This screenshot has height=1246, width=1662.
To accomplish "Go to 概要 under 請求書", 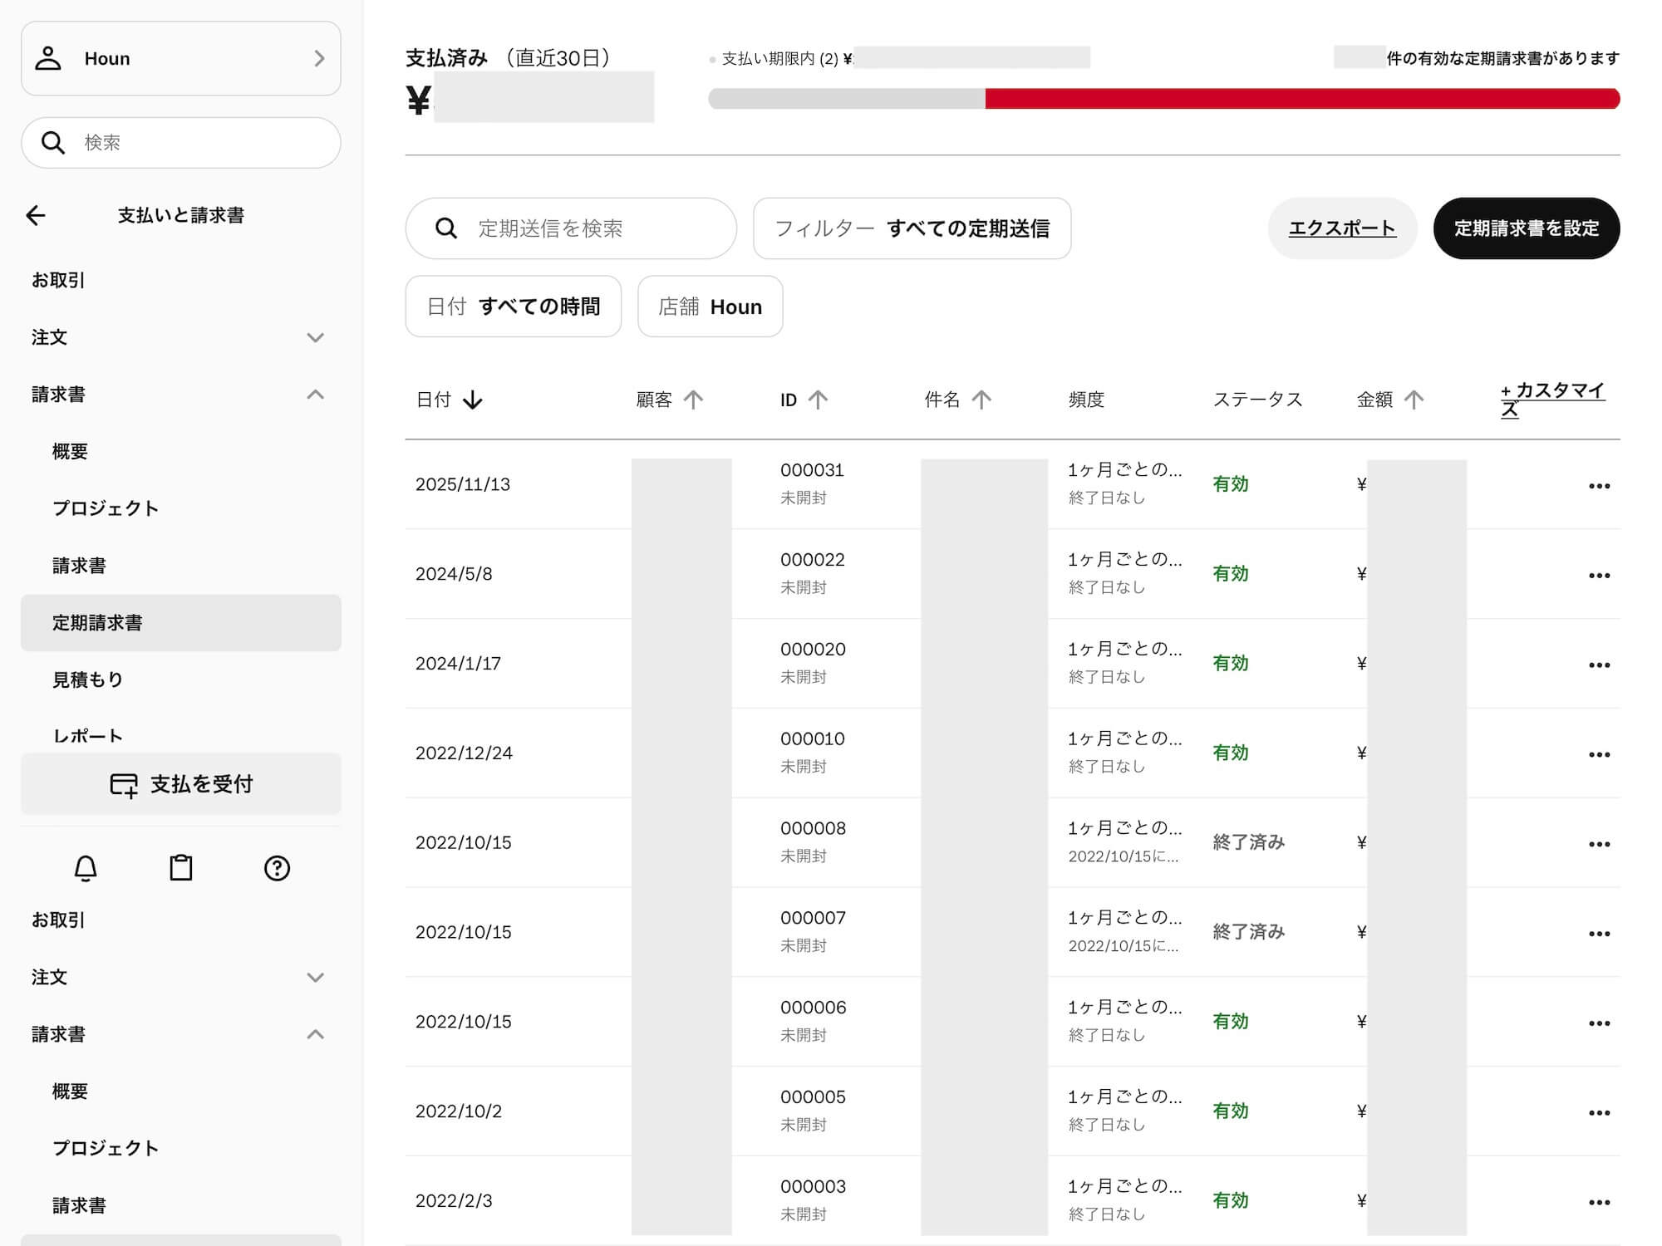I will coord(70,452).
